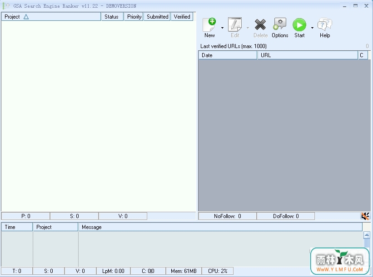Create a new project with New icon

(x=209, y=24)
